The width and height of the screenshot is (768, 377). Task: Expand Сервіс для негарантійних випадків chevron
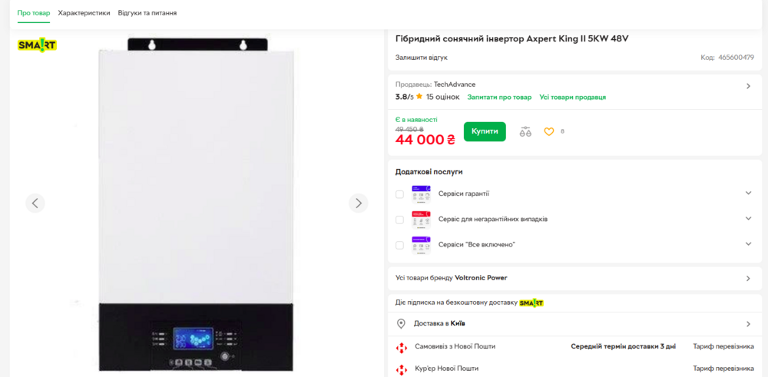coord(748,218)
